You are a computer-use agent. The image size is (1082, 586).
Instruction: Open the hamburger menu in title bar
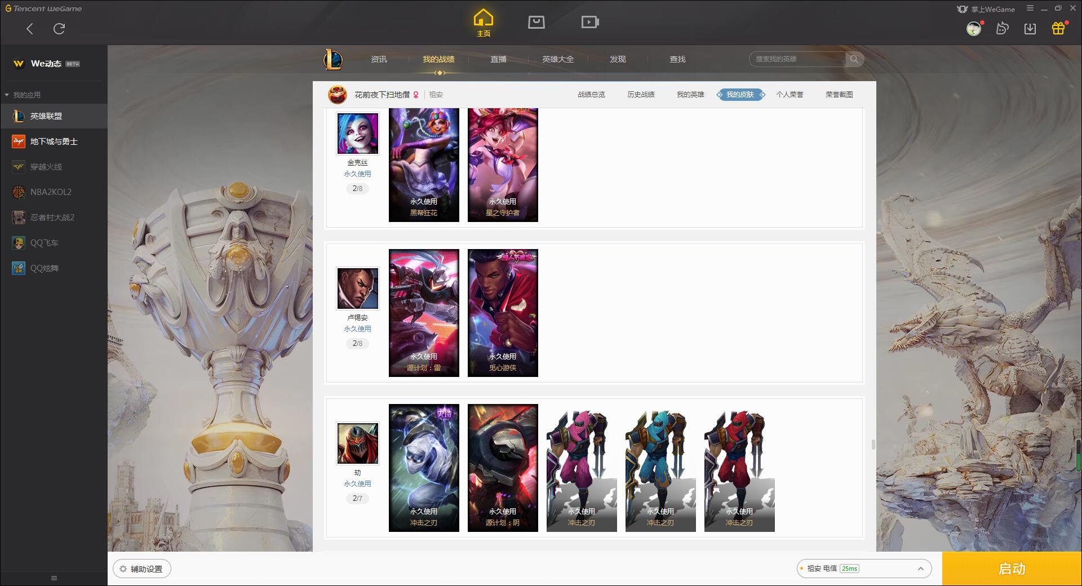(1030, 8)
